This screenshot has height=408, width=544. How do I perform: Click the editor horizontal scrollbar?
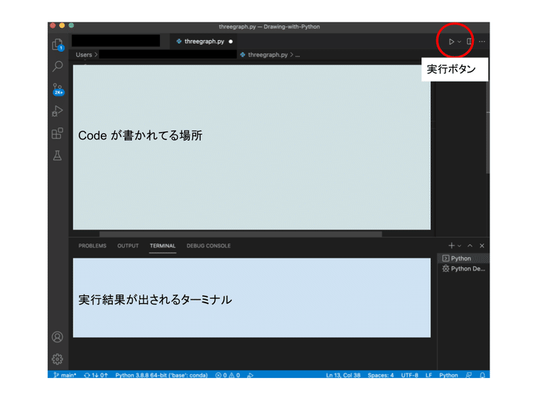point(241,234)
